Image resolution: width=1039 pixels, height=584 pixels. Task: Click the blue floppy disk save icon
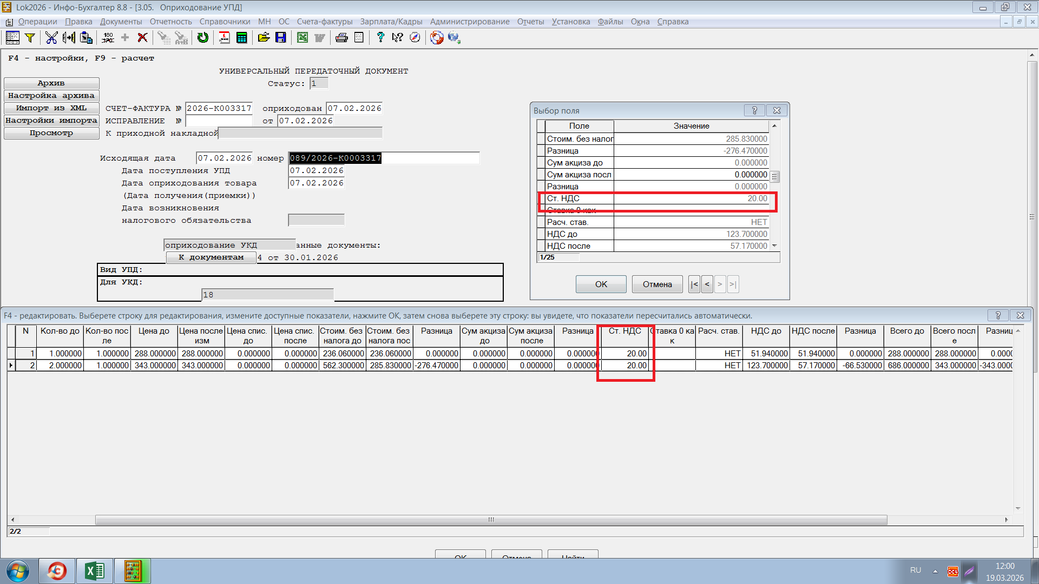(281, 37)
